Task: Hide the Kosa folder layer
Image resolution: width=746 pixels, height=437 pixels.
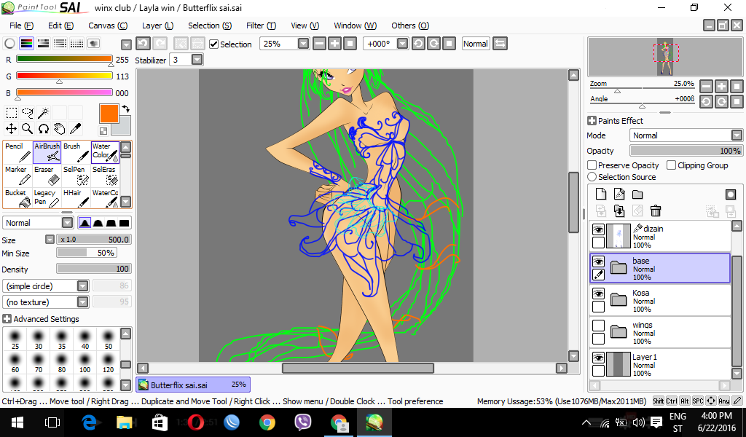Action: [x=599, y=294]
